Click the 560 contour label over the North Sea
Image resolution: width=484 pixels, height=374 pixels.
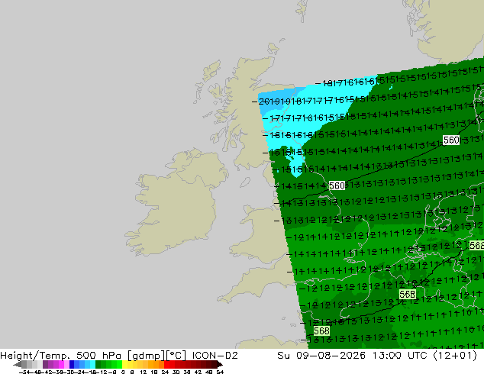pyautogui.click(x=451, y=140)
